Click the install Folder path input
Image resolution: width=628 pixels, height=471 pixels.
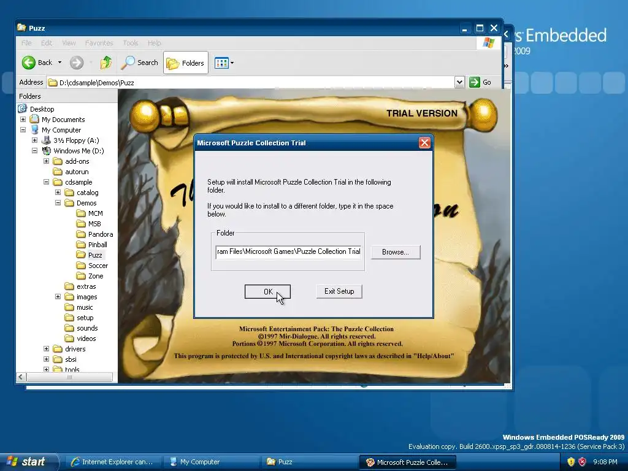pos(288,252)
